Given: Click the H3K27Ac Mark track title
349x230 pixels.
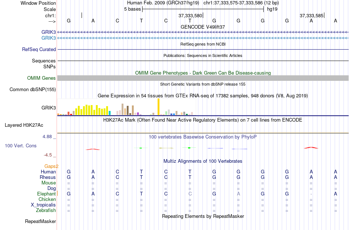Looking at the screenshot, I should pyautogui.click(x=202, y=120).
